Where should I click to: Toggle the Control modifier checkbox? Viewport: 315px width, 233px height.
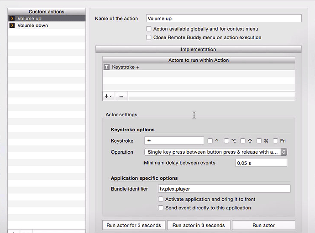coord(210,141)
